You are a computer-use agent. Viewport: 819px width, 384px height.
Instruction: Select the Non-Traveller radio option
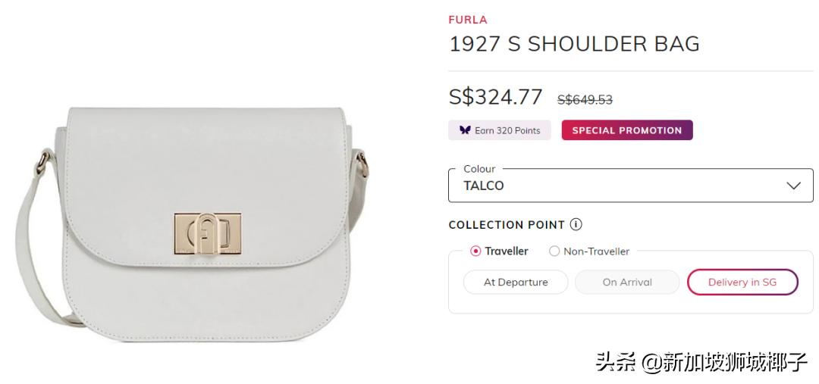[554, 251]
